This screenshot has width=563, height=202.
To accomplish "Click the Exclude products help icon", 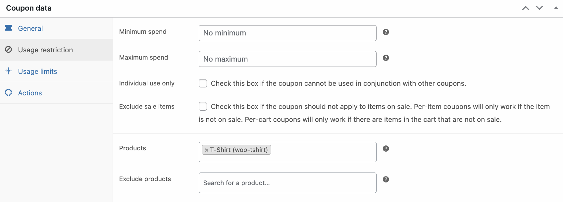I will [386, 179].
